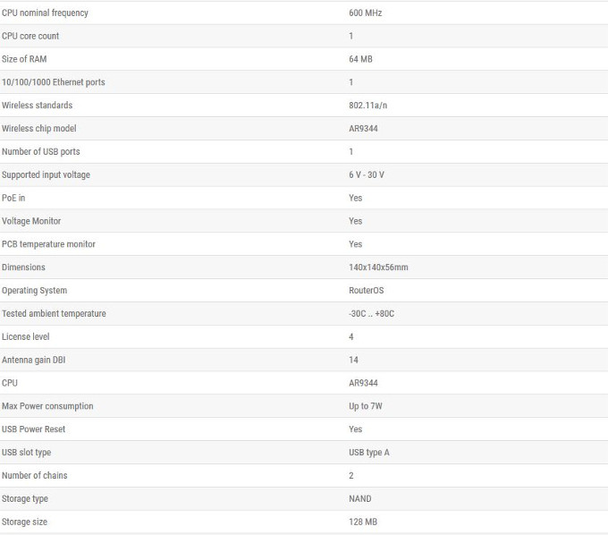Select the 128 MB storage size value
This screenshot has width=608, height=535.
click(363, 522)
